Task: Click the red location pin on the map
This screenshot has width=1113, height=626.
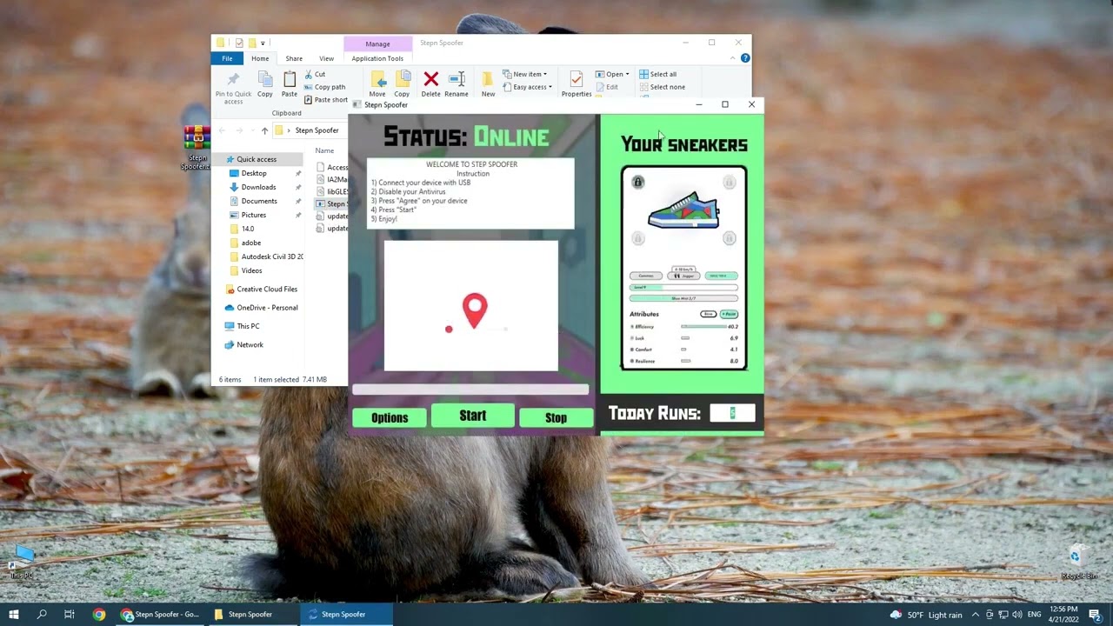Action: (x=475, y=311)
